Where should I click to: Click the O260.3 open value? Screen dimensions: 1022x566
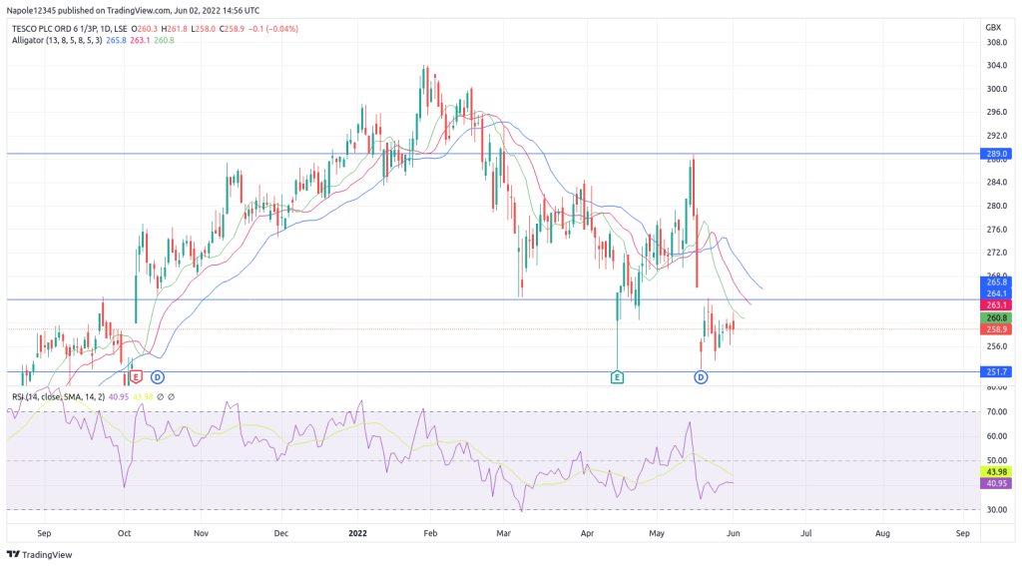(x=144, y=29)
